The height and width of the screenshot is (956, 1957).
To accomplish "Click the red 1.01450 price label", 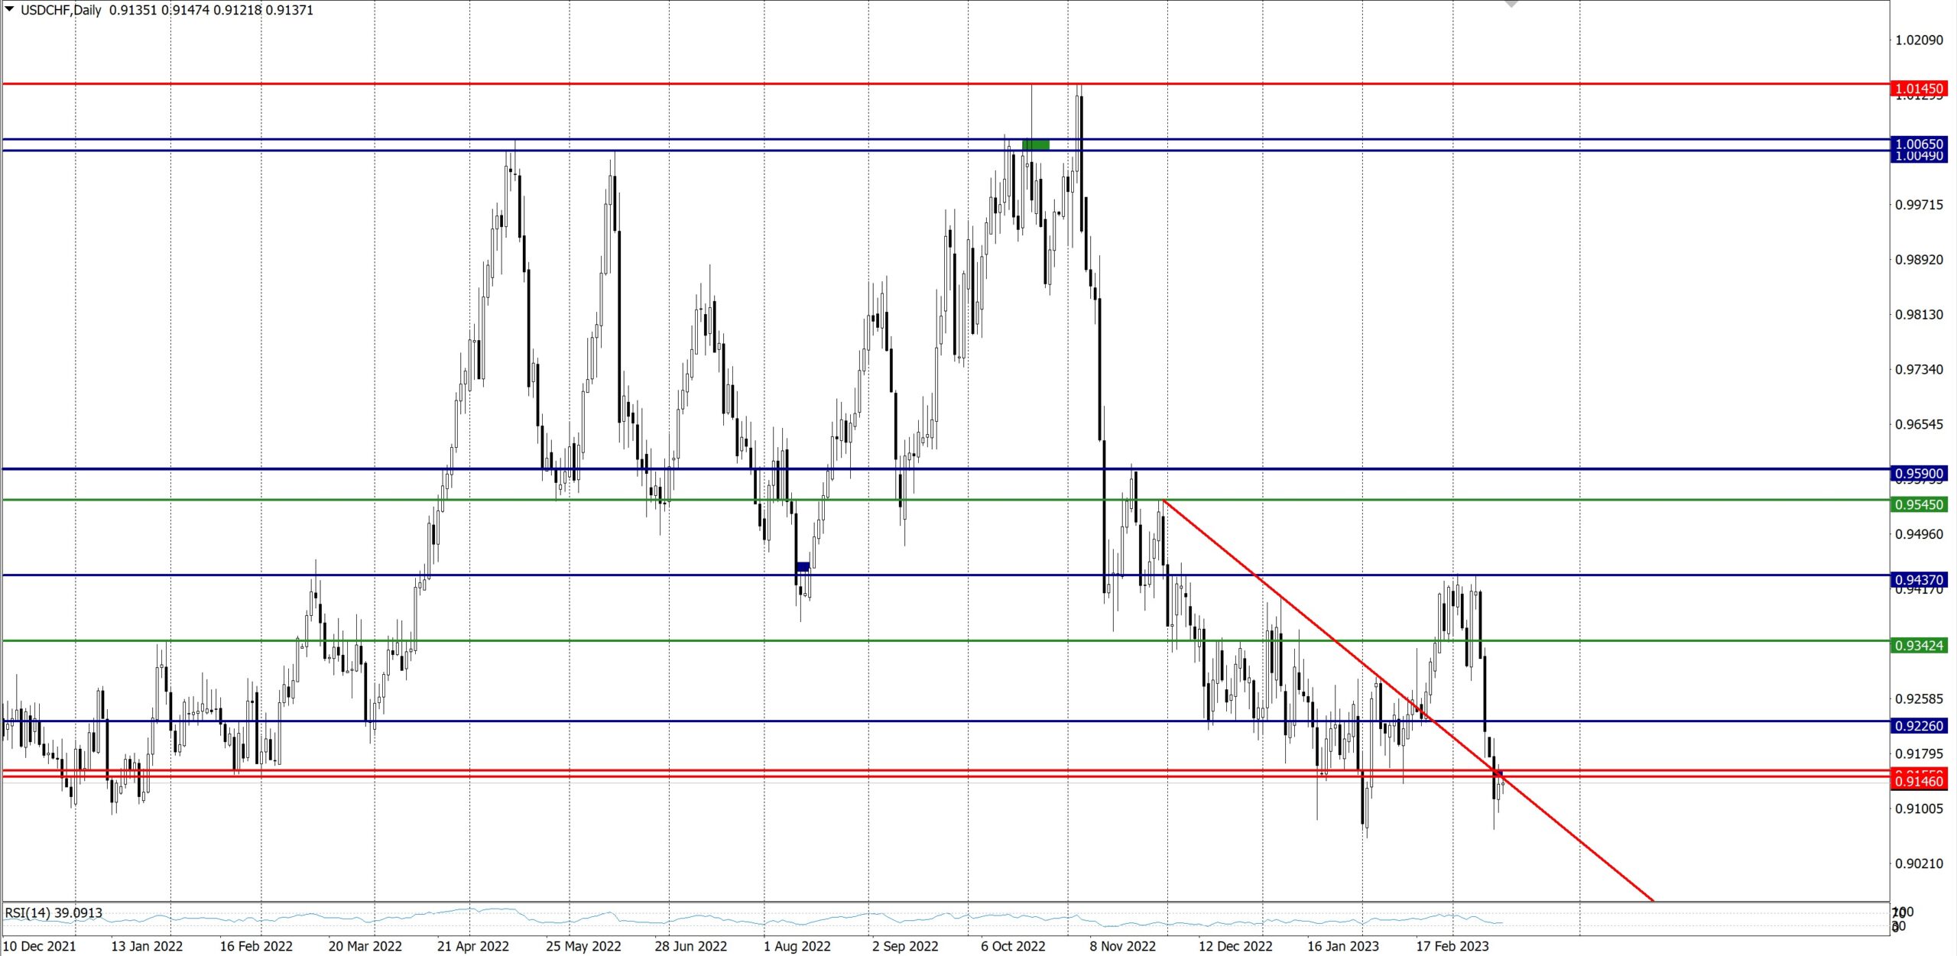I will pos(1919,89).
